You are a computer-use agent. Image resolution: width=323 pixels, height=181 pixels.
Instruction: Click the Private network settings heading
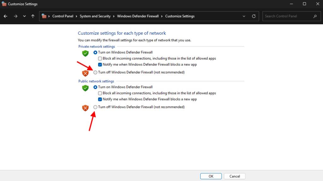(x=97, y=47)
